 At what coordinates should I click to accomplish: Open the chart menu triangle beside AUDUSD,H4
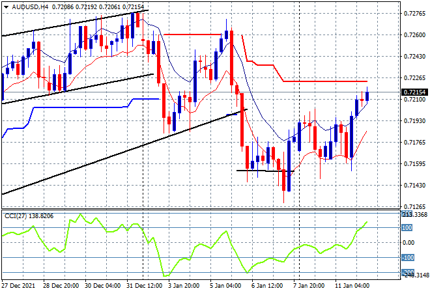click(7, 7)
